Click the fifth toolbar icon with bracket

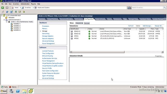click(20, 12)
